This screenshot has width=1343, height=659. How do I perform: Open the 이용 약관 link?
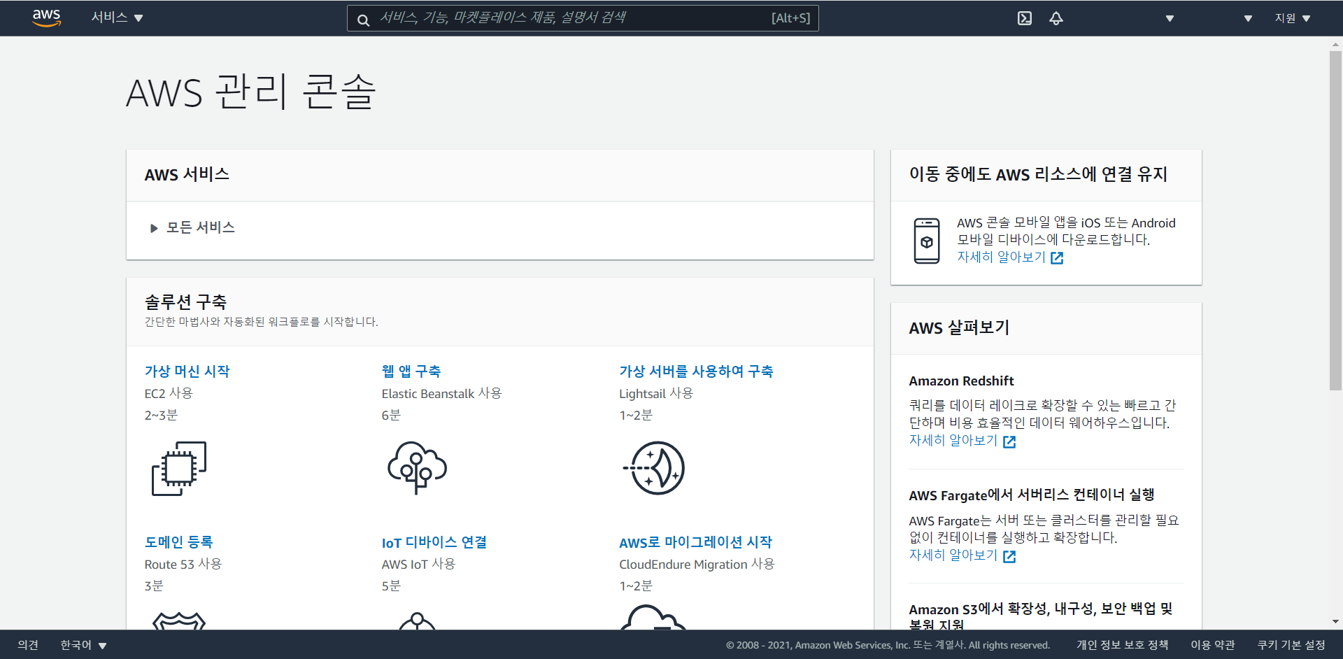pyautogui.click(x=1213, y=645)
